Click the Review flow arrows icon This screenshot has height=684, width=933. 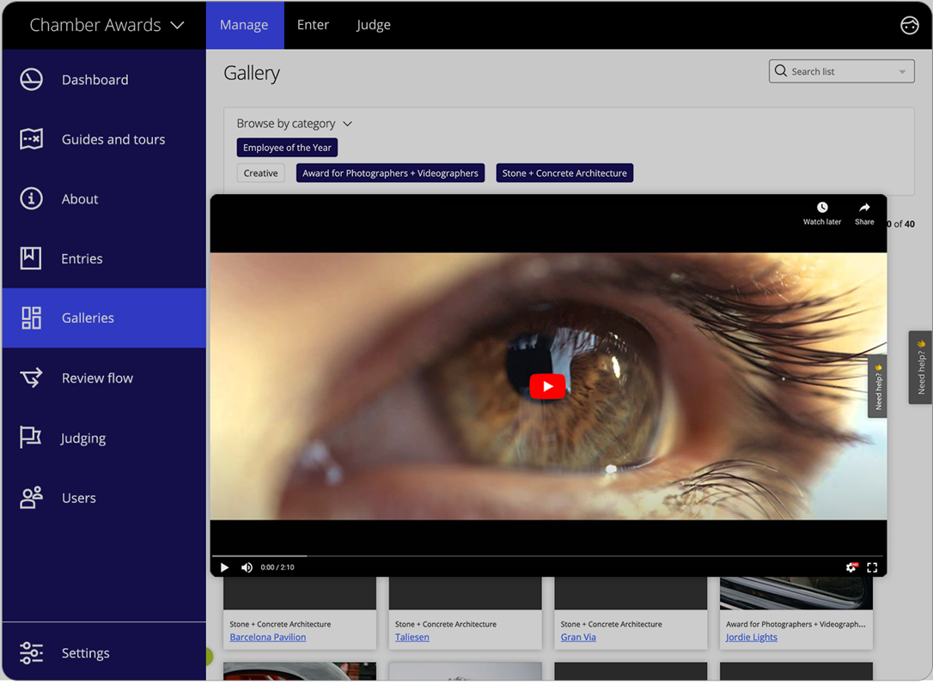pyautogui.click(x=31, y=378)
